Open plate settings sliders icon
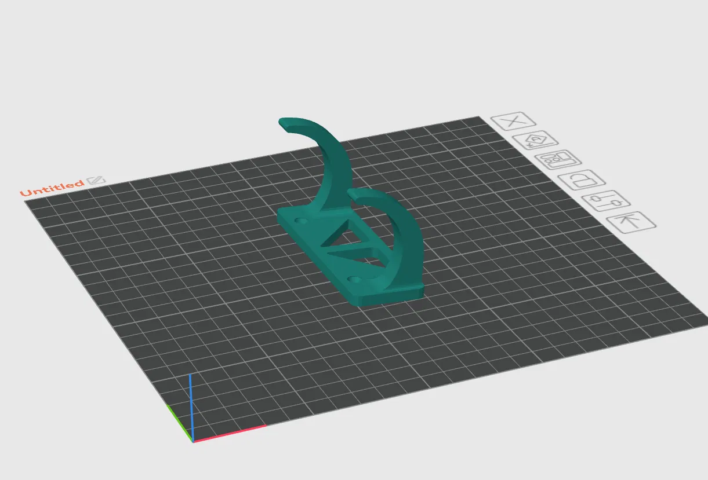 pyautogui.click(x=606, y=201)
